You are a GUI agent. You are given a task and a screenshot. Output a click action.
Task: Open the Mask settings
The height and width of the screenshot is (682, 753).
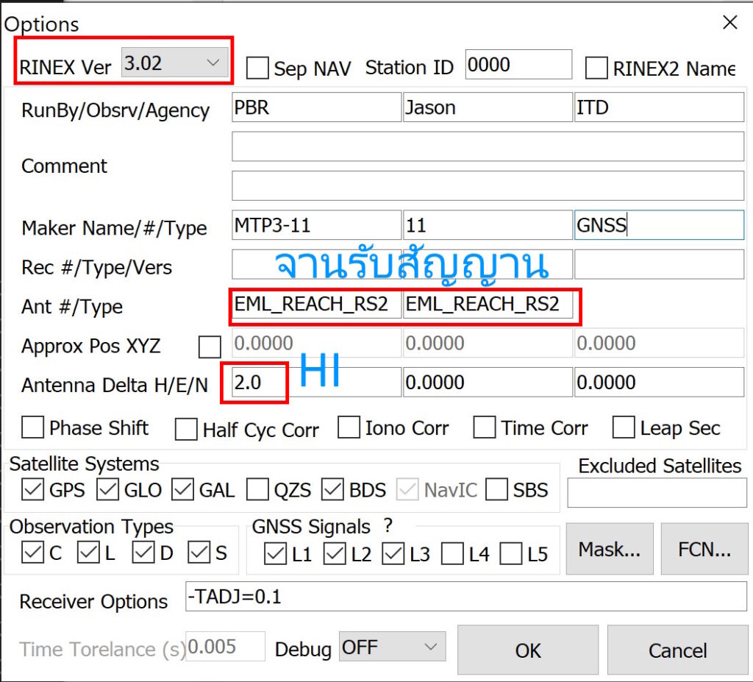609,549
